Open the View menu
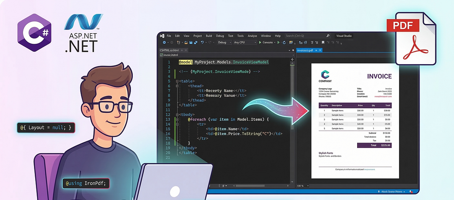The width and height of the screenshot is (454, 200). (187, 36)
